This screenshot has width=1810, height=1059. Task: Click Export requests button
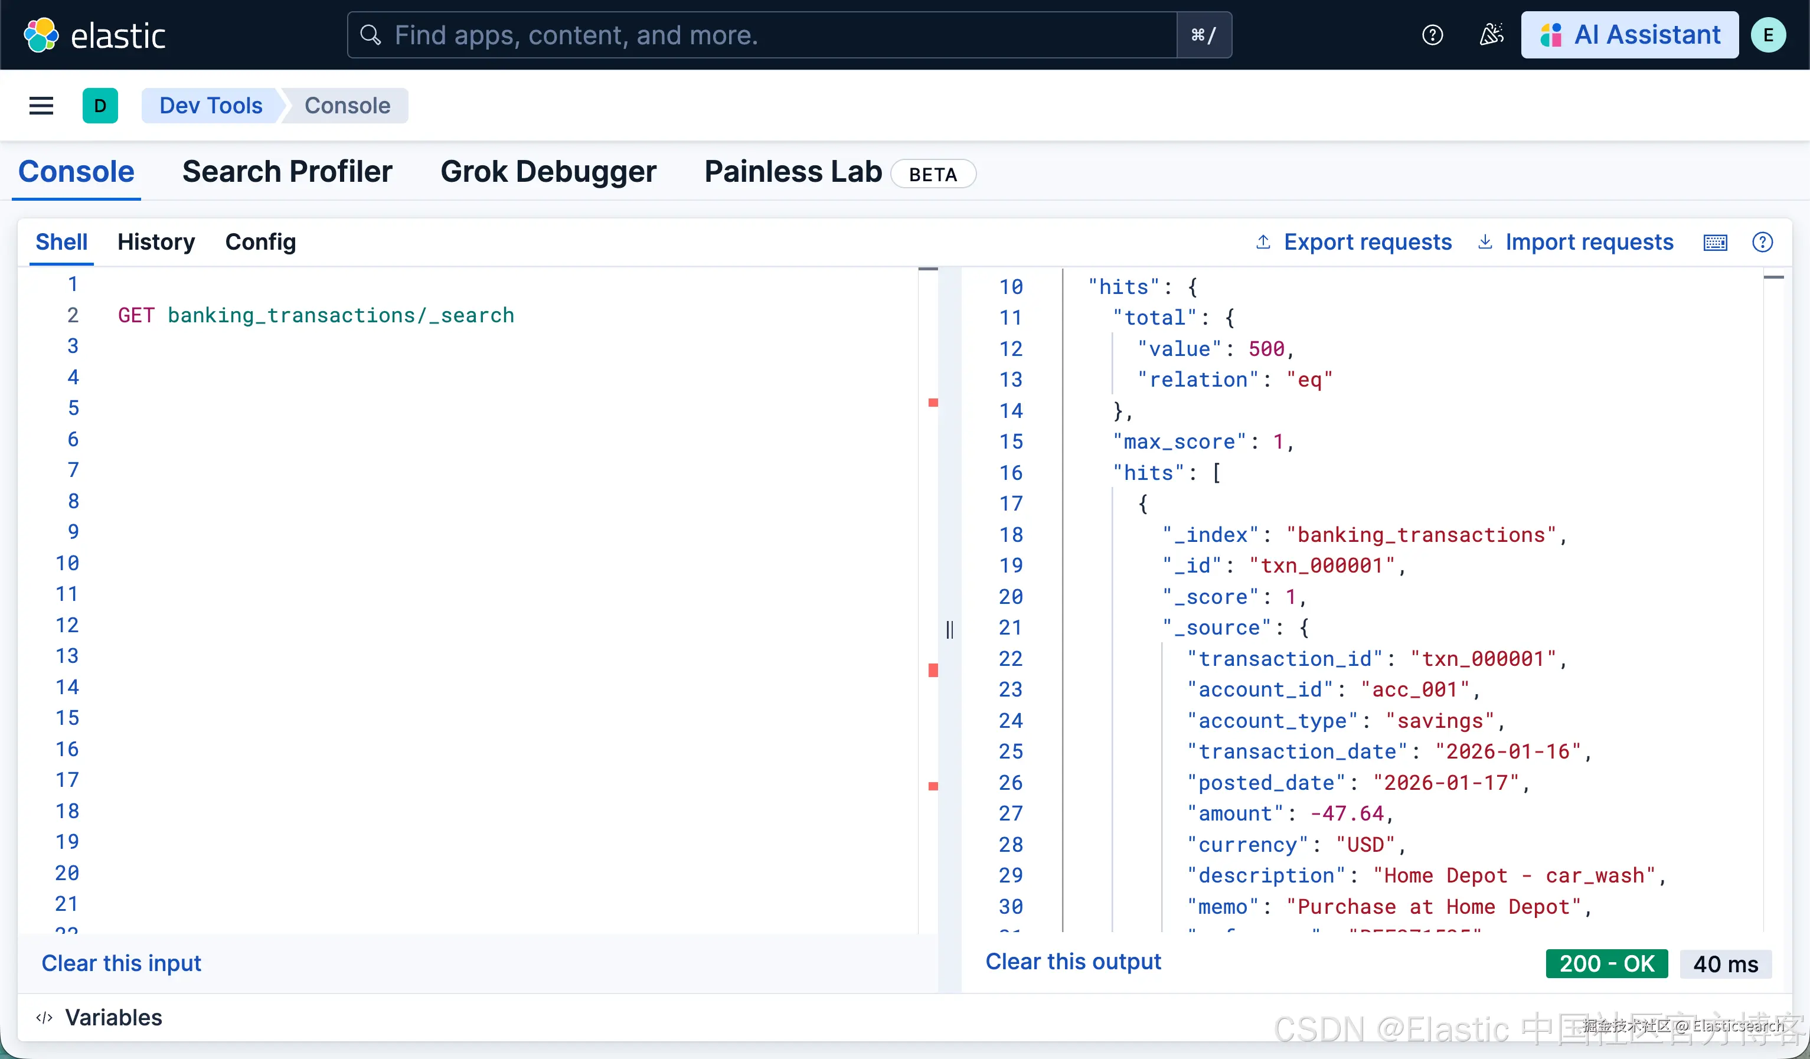[1354, 242]
